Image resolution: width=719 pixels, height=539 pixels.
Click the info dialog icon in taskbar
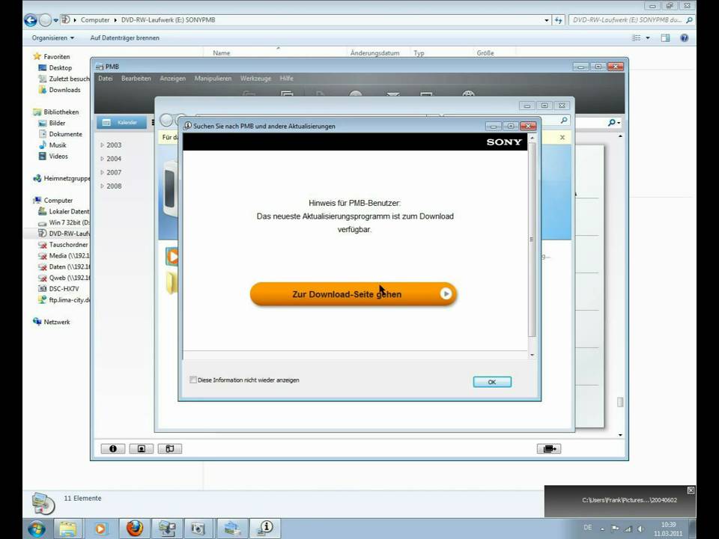click(264, 529)
